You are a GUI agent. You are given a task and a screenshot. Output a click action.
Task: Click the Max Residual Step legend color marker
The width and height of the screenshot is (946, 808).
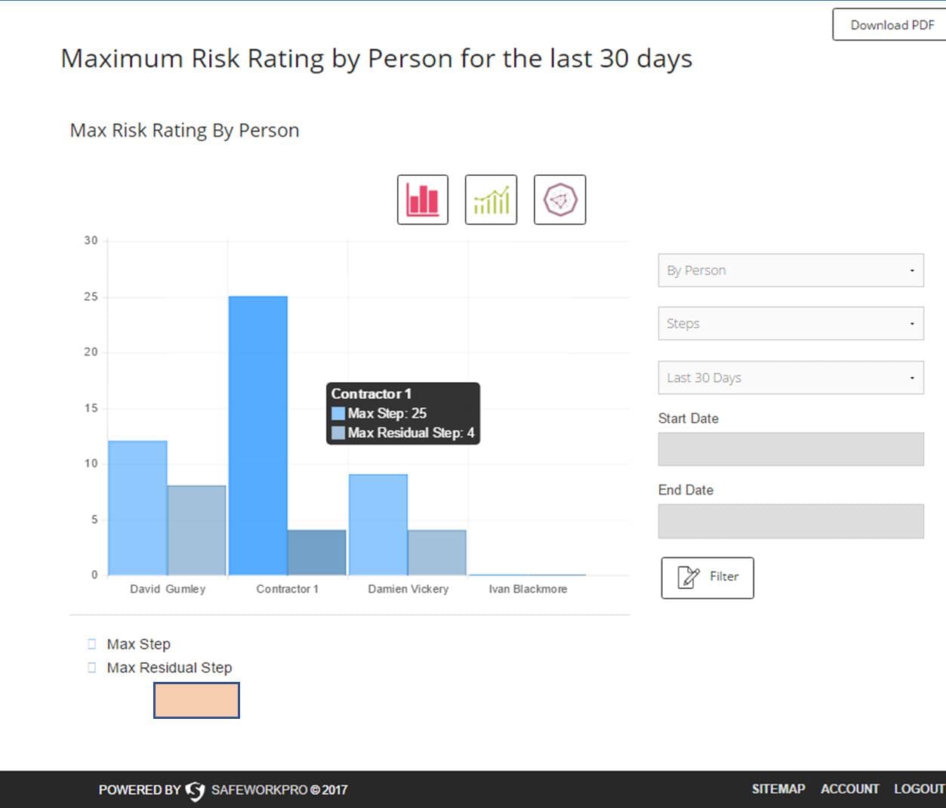91,667
